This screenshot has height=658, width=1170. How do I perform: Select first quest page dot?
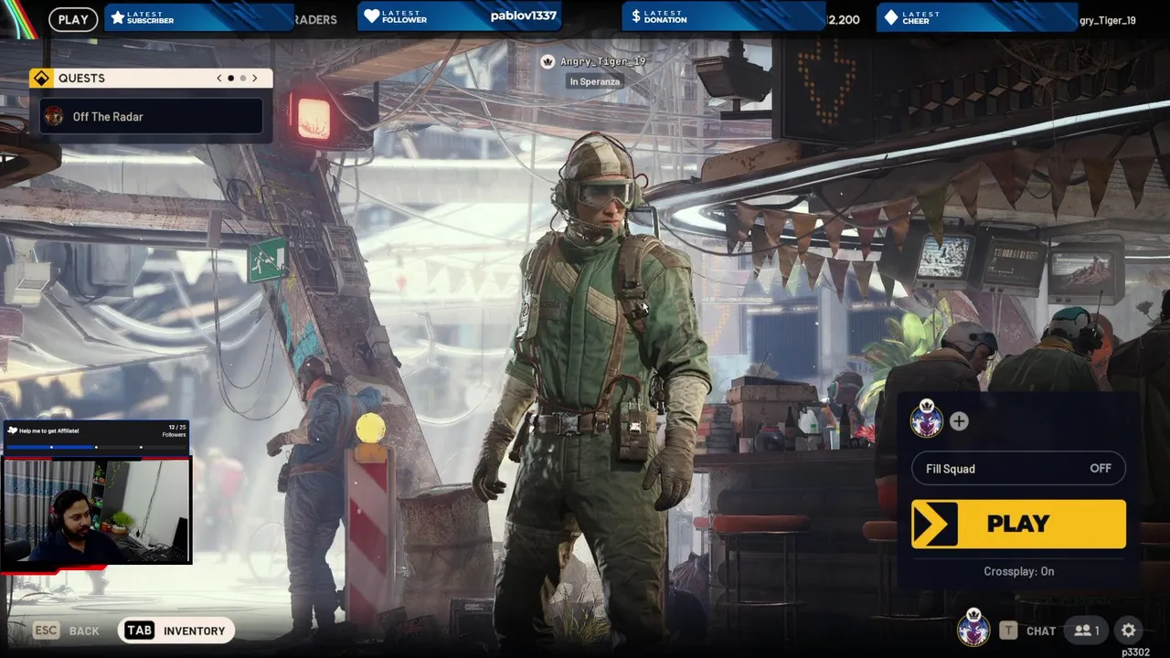point(230,79)
